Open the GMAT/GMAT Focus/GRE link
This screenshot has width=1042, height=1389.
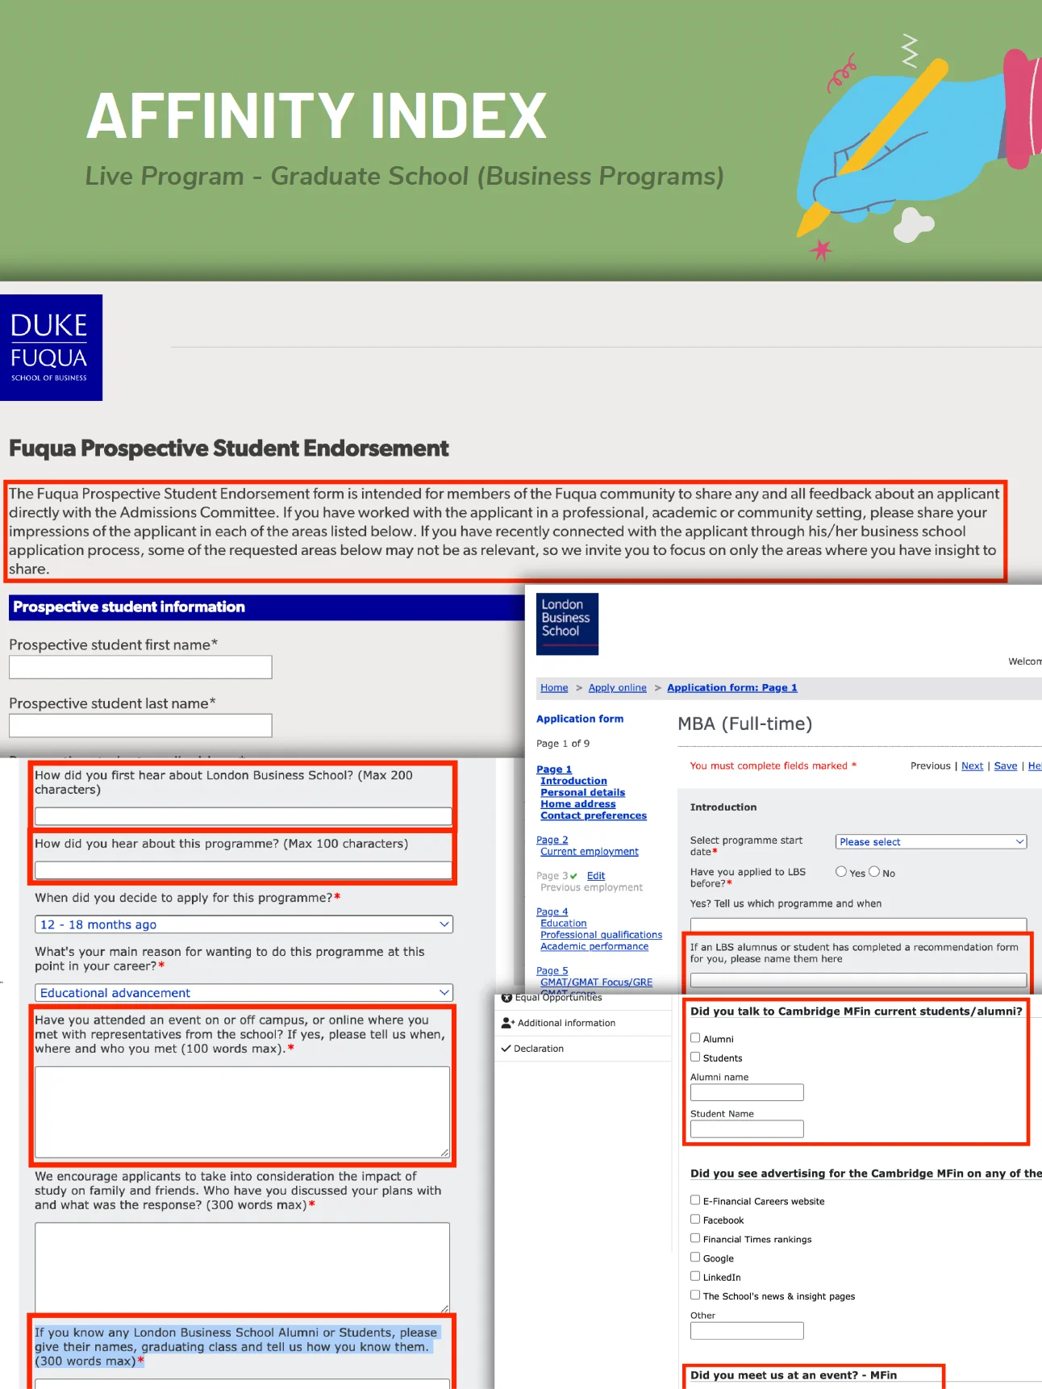tap(596, 982)
